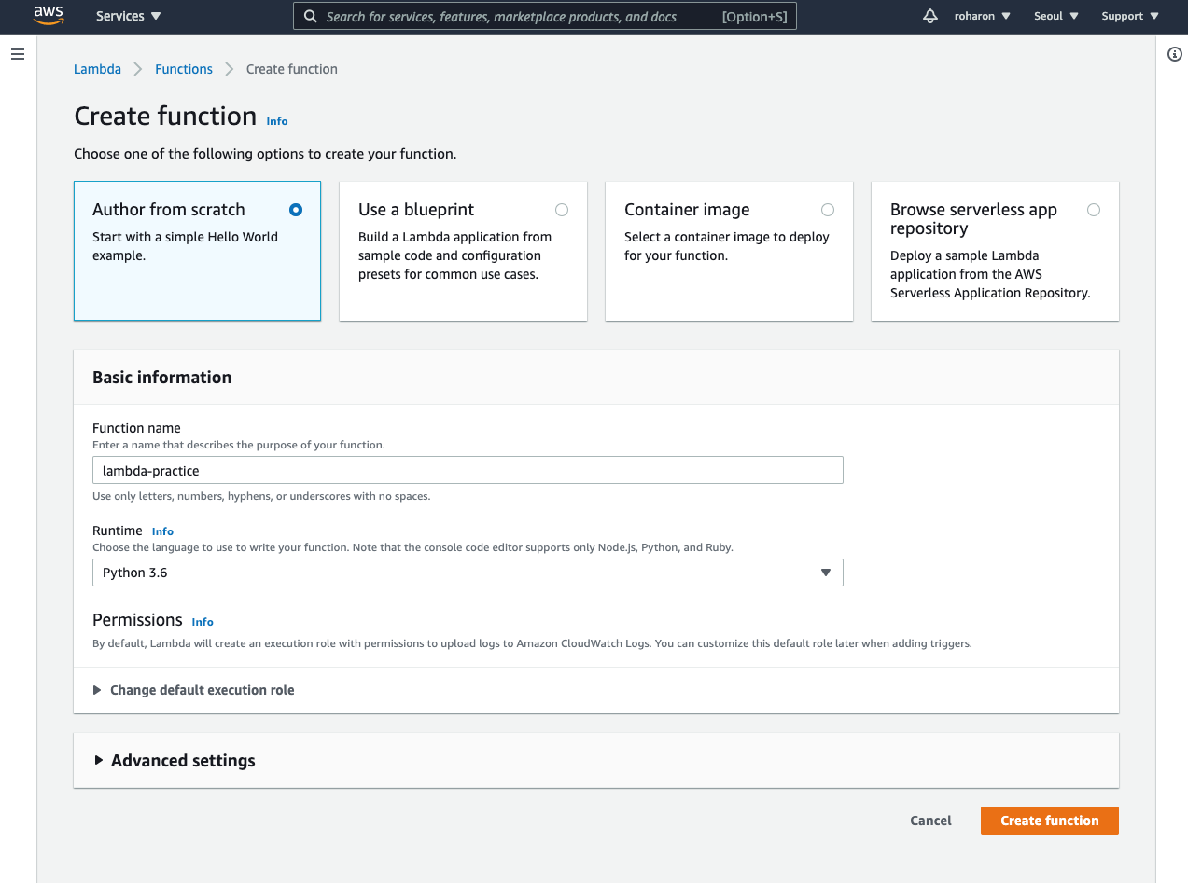
Task: Click the Cancel button
Action: [930, 821]
